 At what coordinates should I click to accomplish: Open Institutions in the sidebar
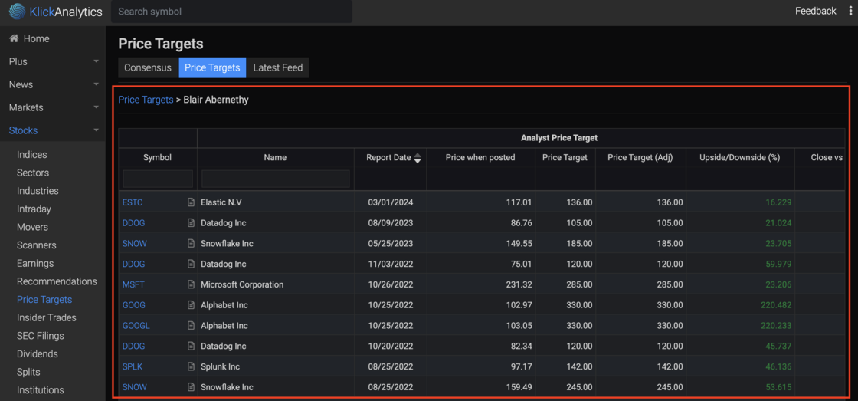(41, 390)
